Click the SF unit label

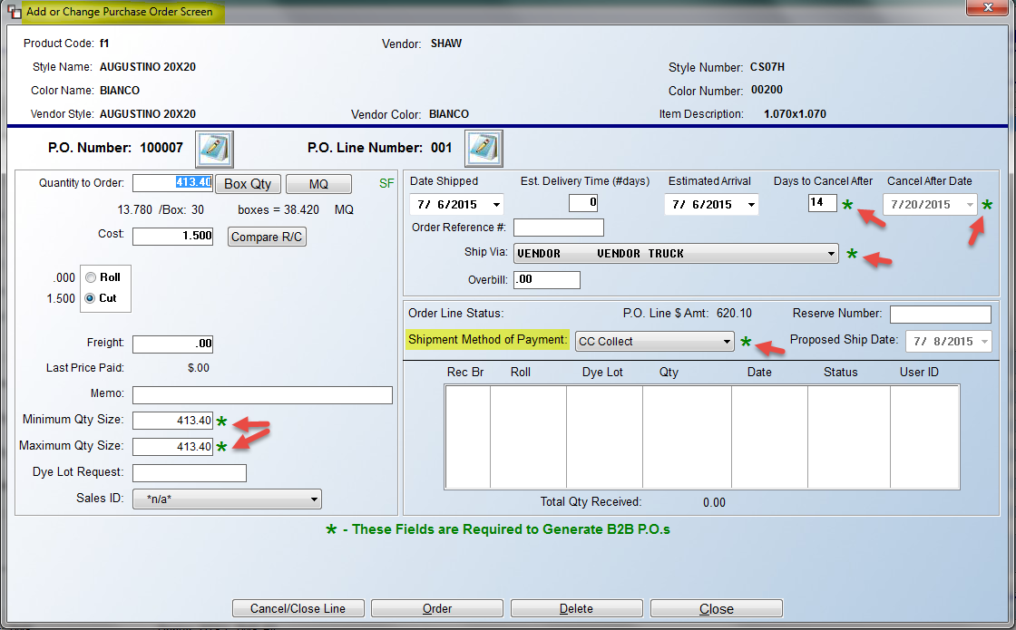tap(386, 184)
